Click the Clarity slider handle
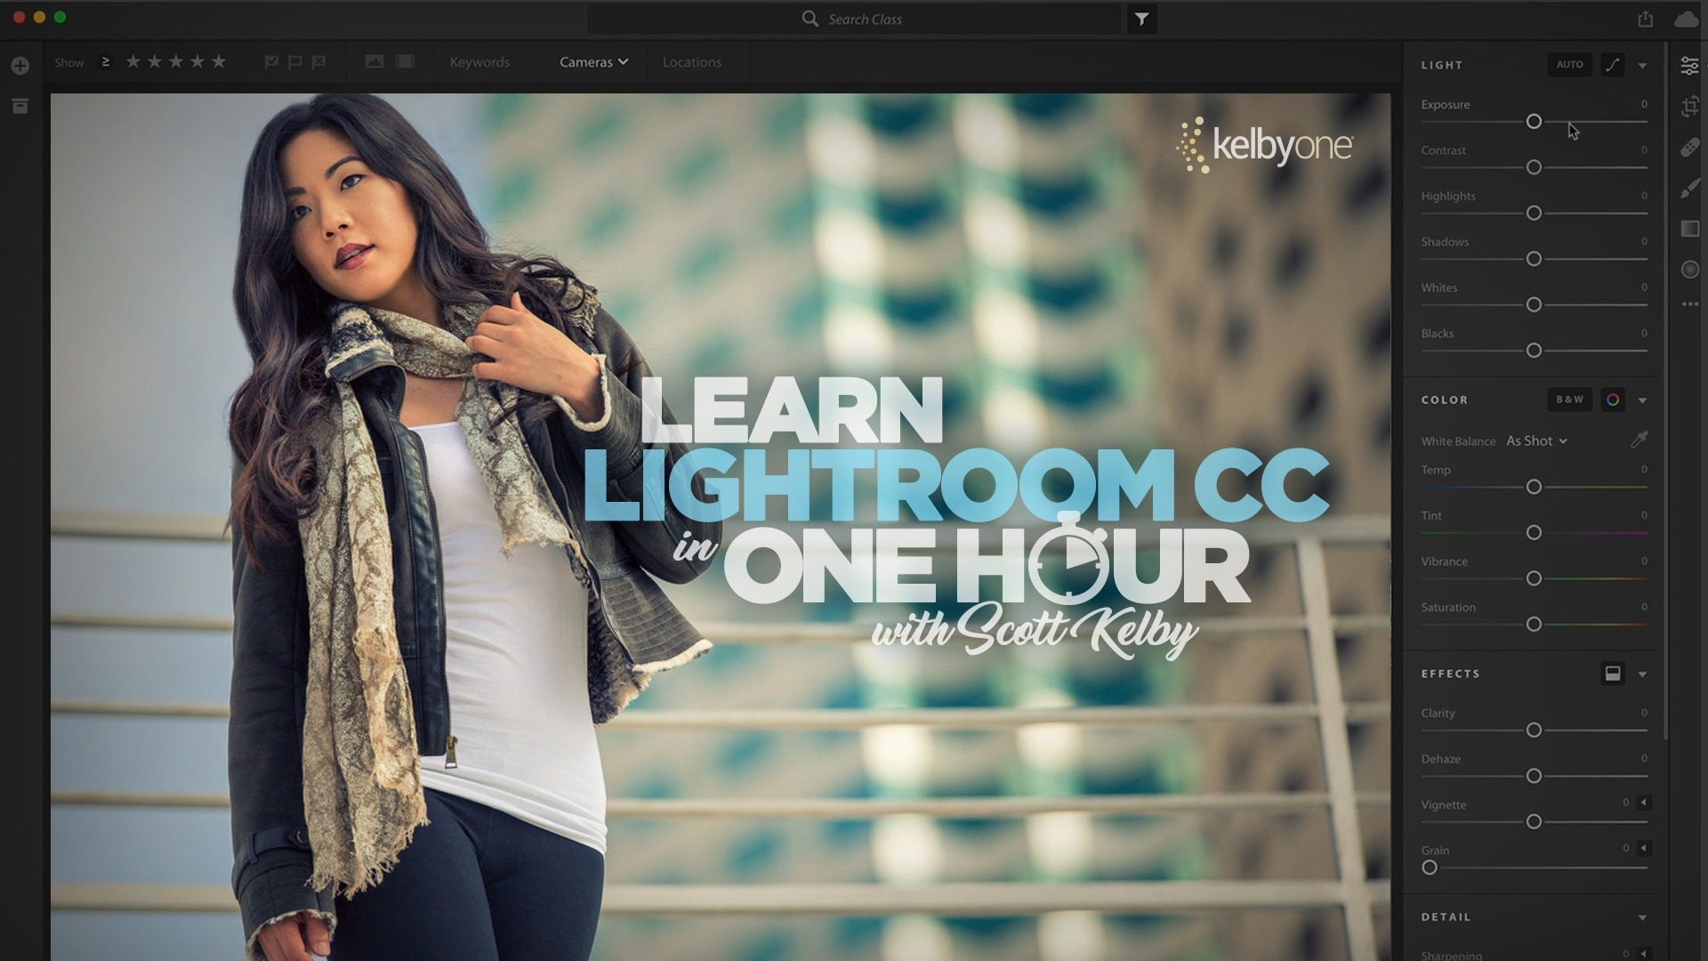This screenshot has width=1708, height=961. [1534, 731]
